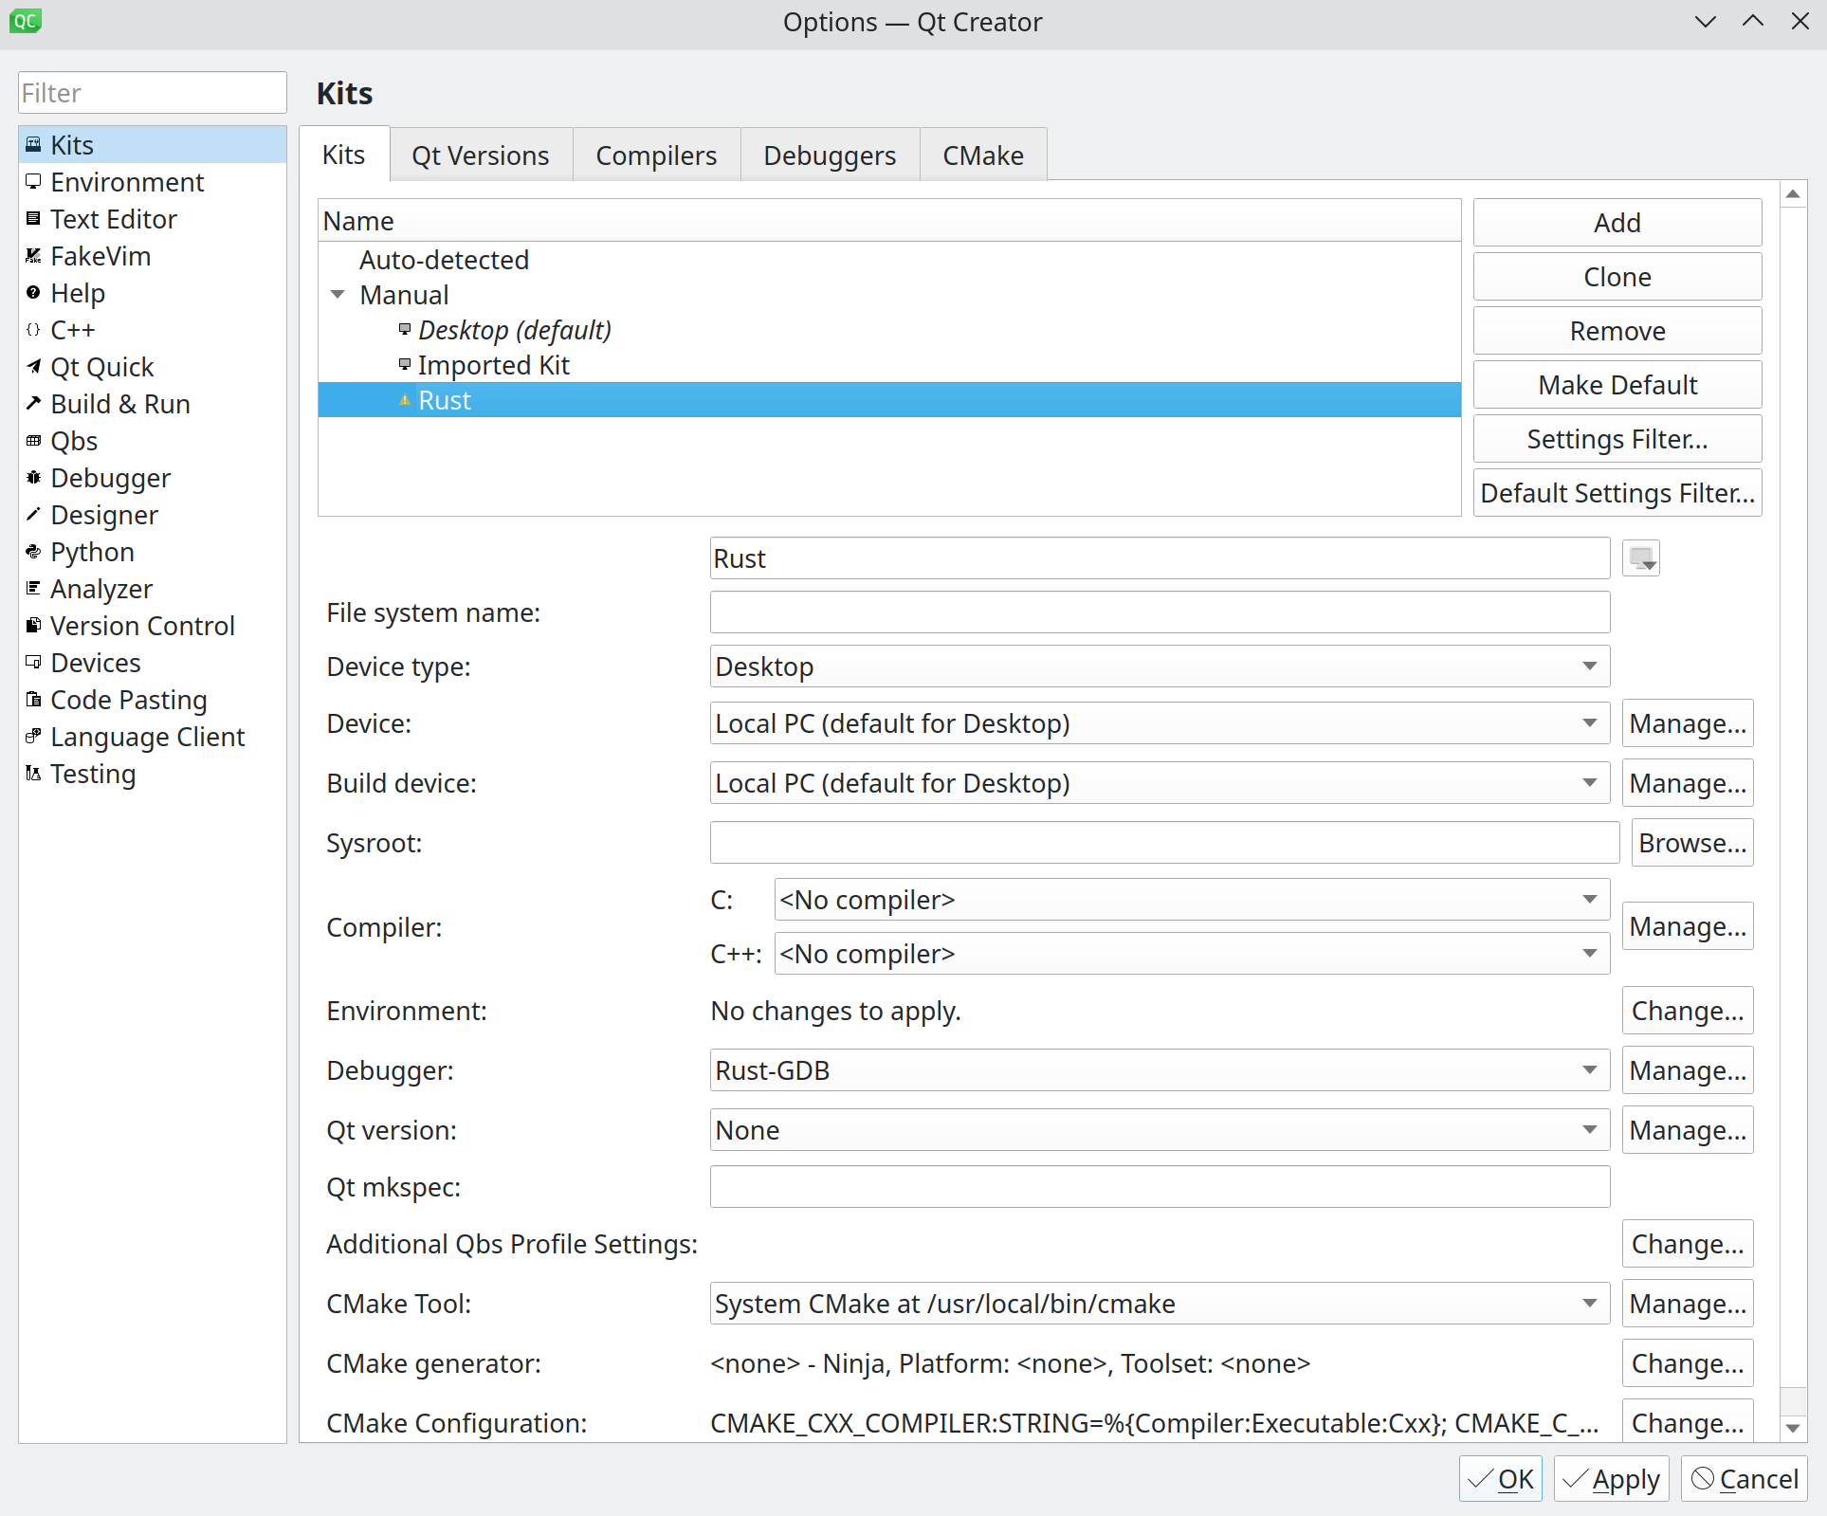Image resolution: width=1827 pixels, height=1516 pixels.
Task: Click the Filter search field
Action: click(152, 92)
